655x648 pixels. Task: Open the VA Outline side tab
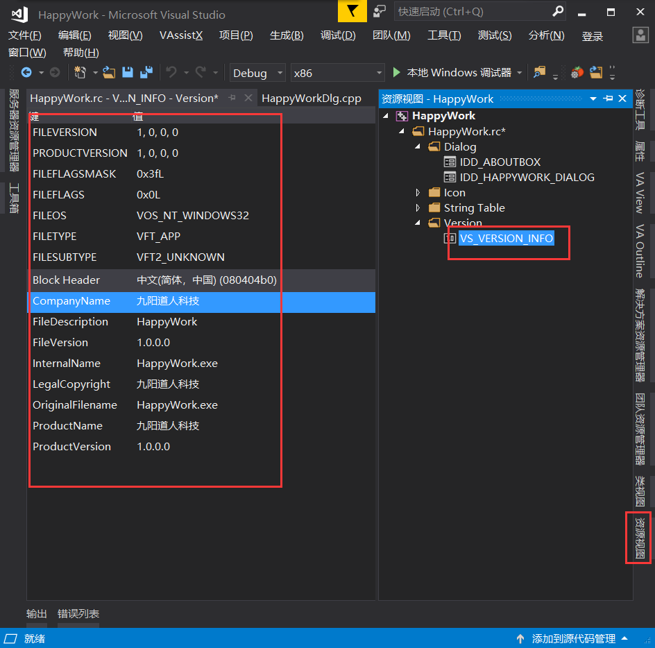point(640,250)
